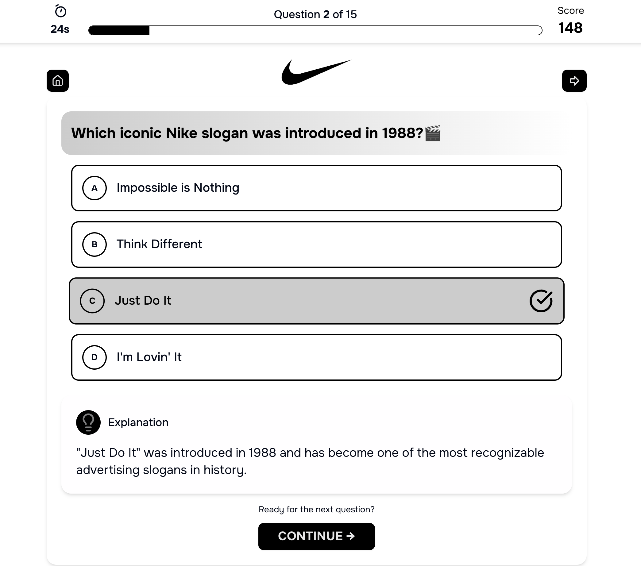Click the quiz progress bar
The height and width of the screenshot is (566, 641).
click(x=315, y=30)
